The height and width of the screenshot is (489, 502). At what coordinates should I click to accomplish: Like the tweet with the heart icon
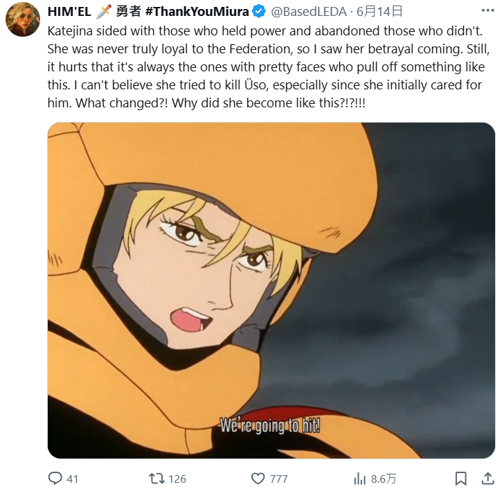(x=258, y=479)
